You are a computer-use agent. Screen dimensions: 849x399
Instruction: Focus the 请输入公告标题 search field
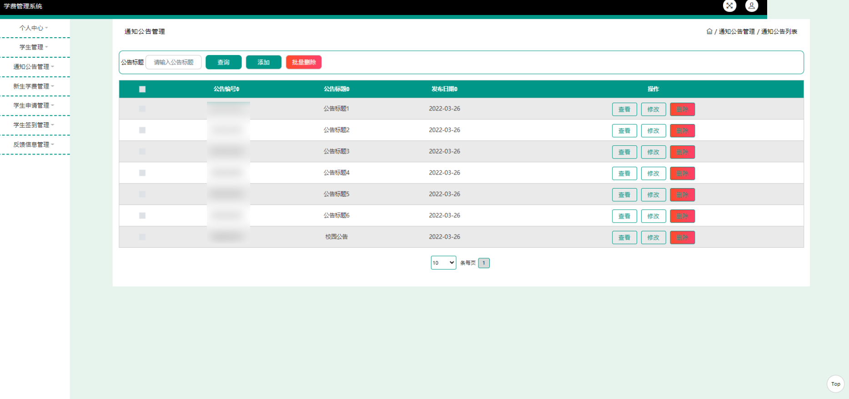(174, 62)
